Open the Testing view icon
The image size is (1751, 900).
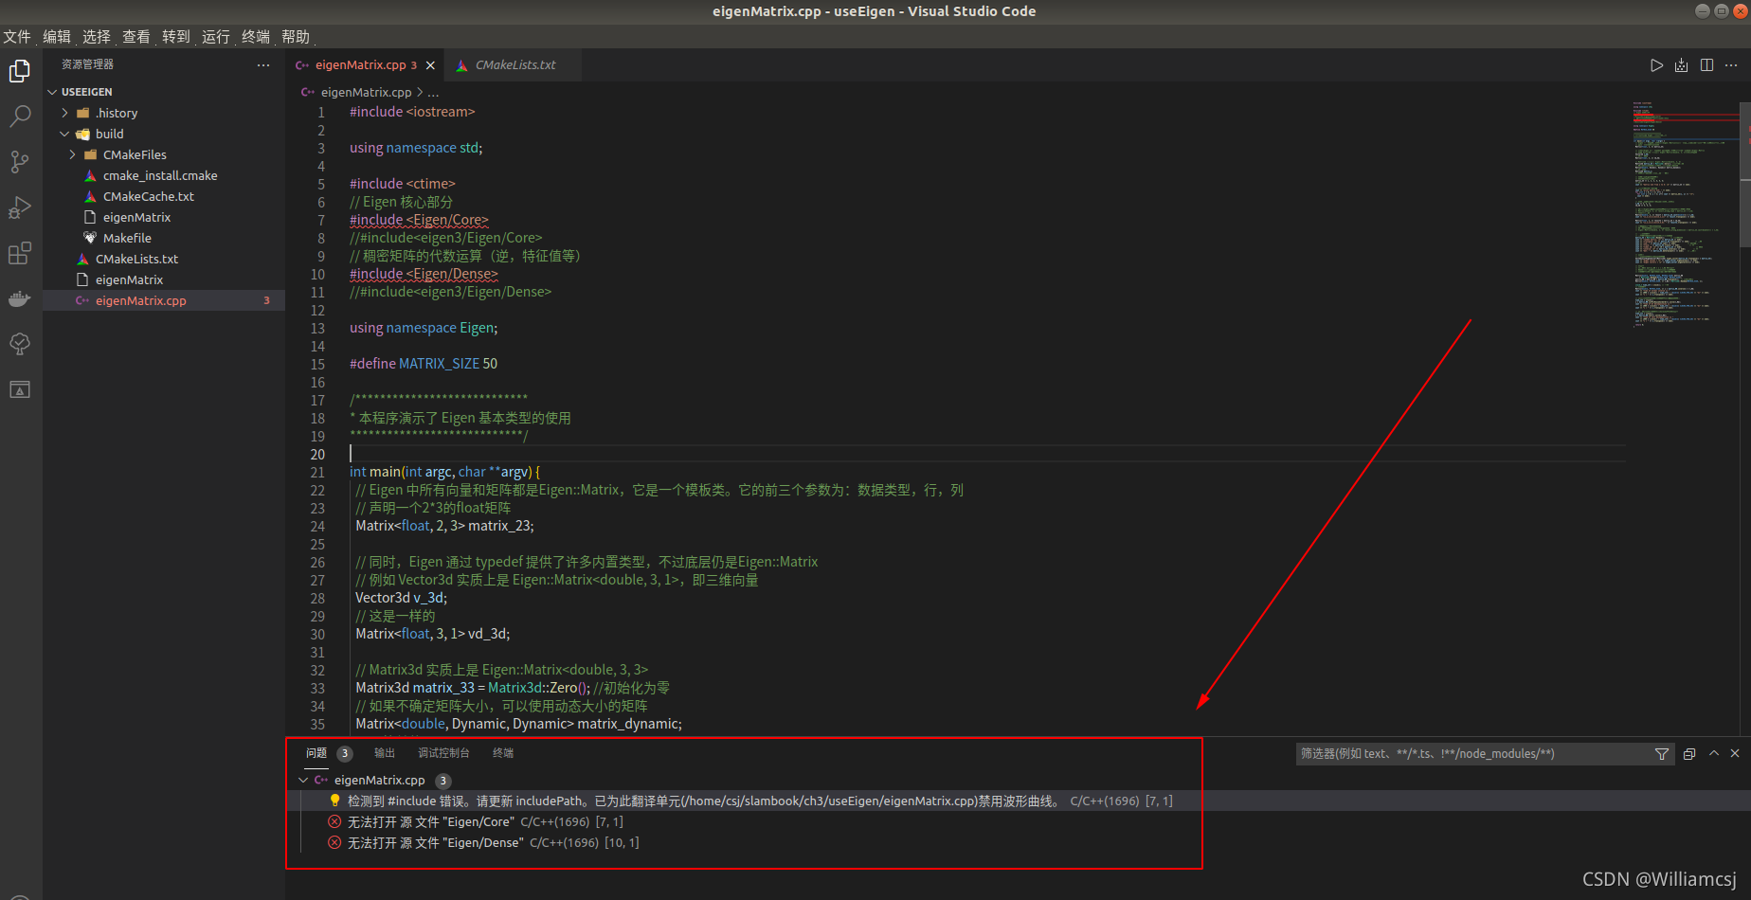pyautogui.click(x=20, y=344)
